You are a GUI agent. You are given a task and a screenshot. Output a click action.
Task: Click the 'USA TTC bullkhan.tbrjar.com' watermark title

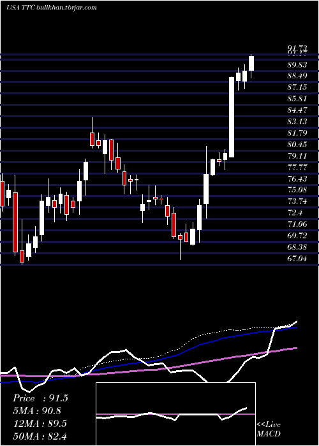pyautogui.click(x=52, y=8)
